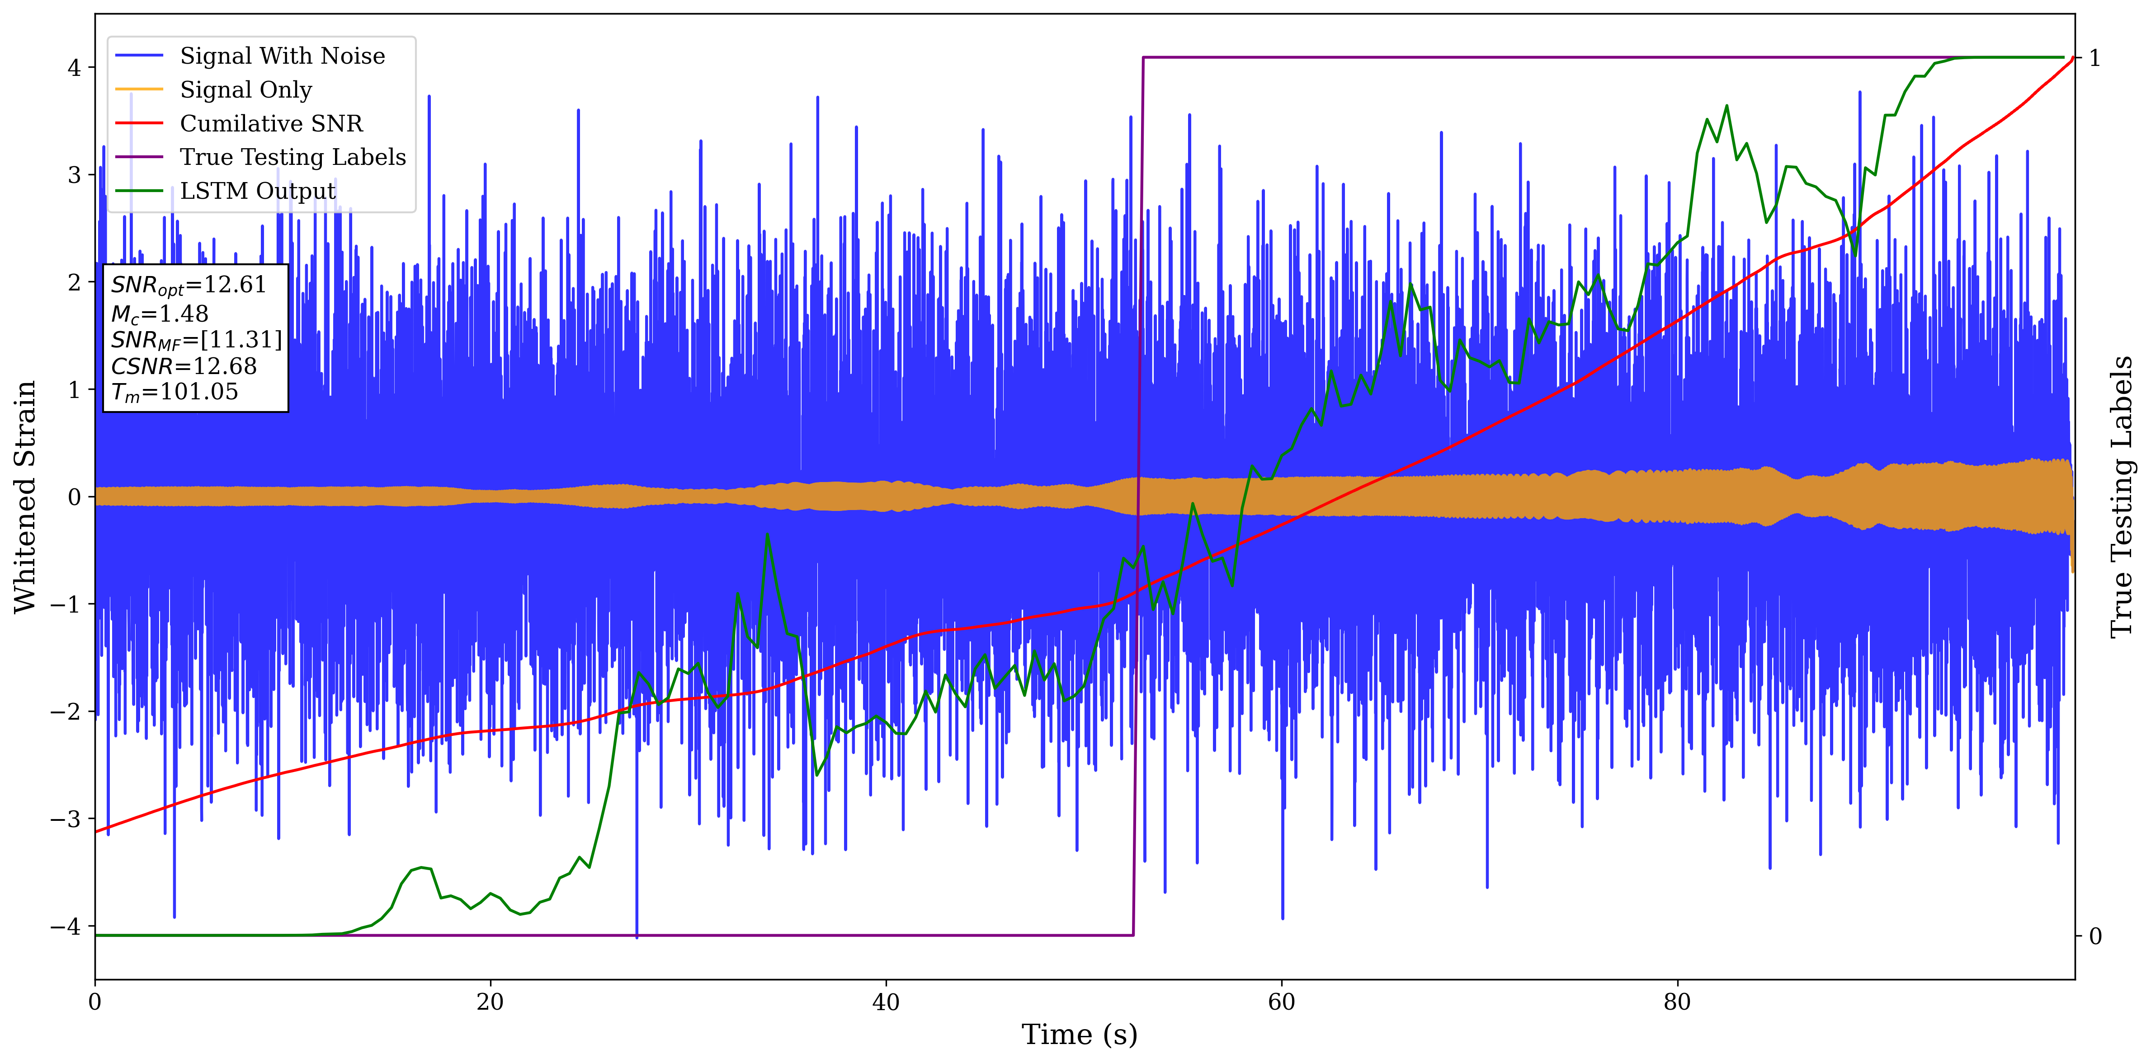Click the CSNR=12.68 annotation text
The width and height of the screenshot is (2151, 1063).
point(184,366)
